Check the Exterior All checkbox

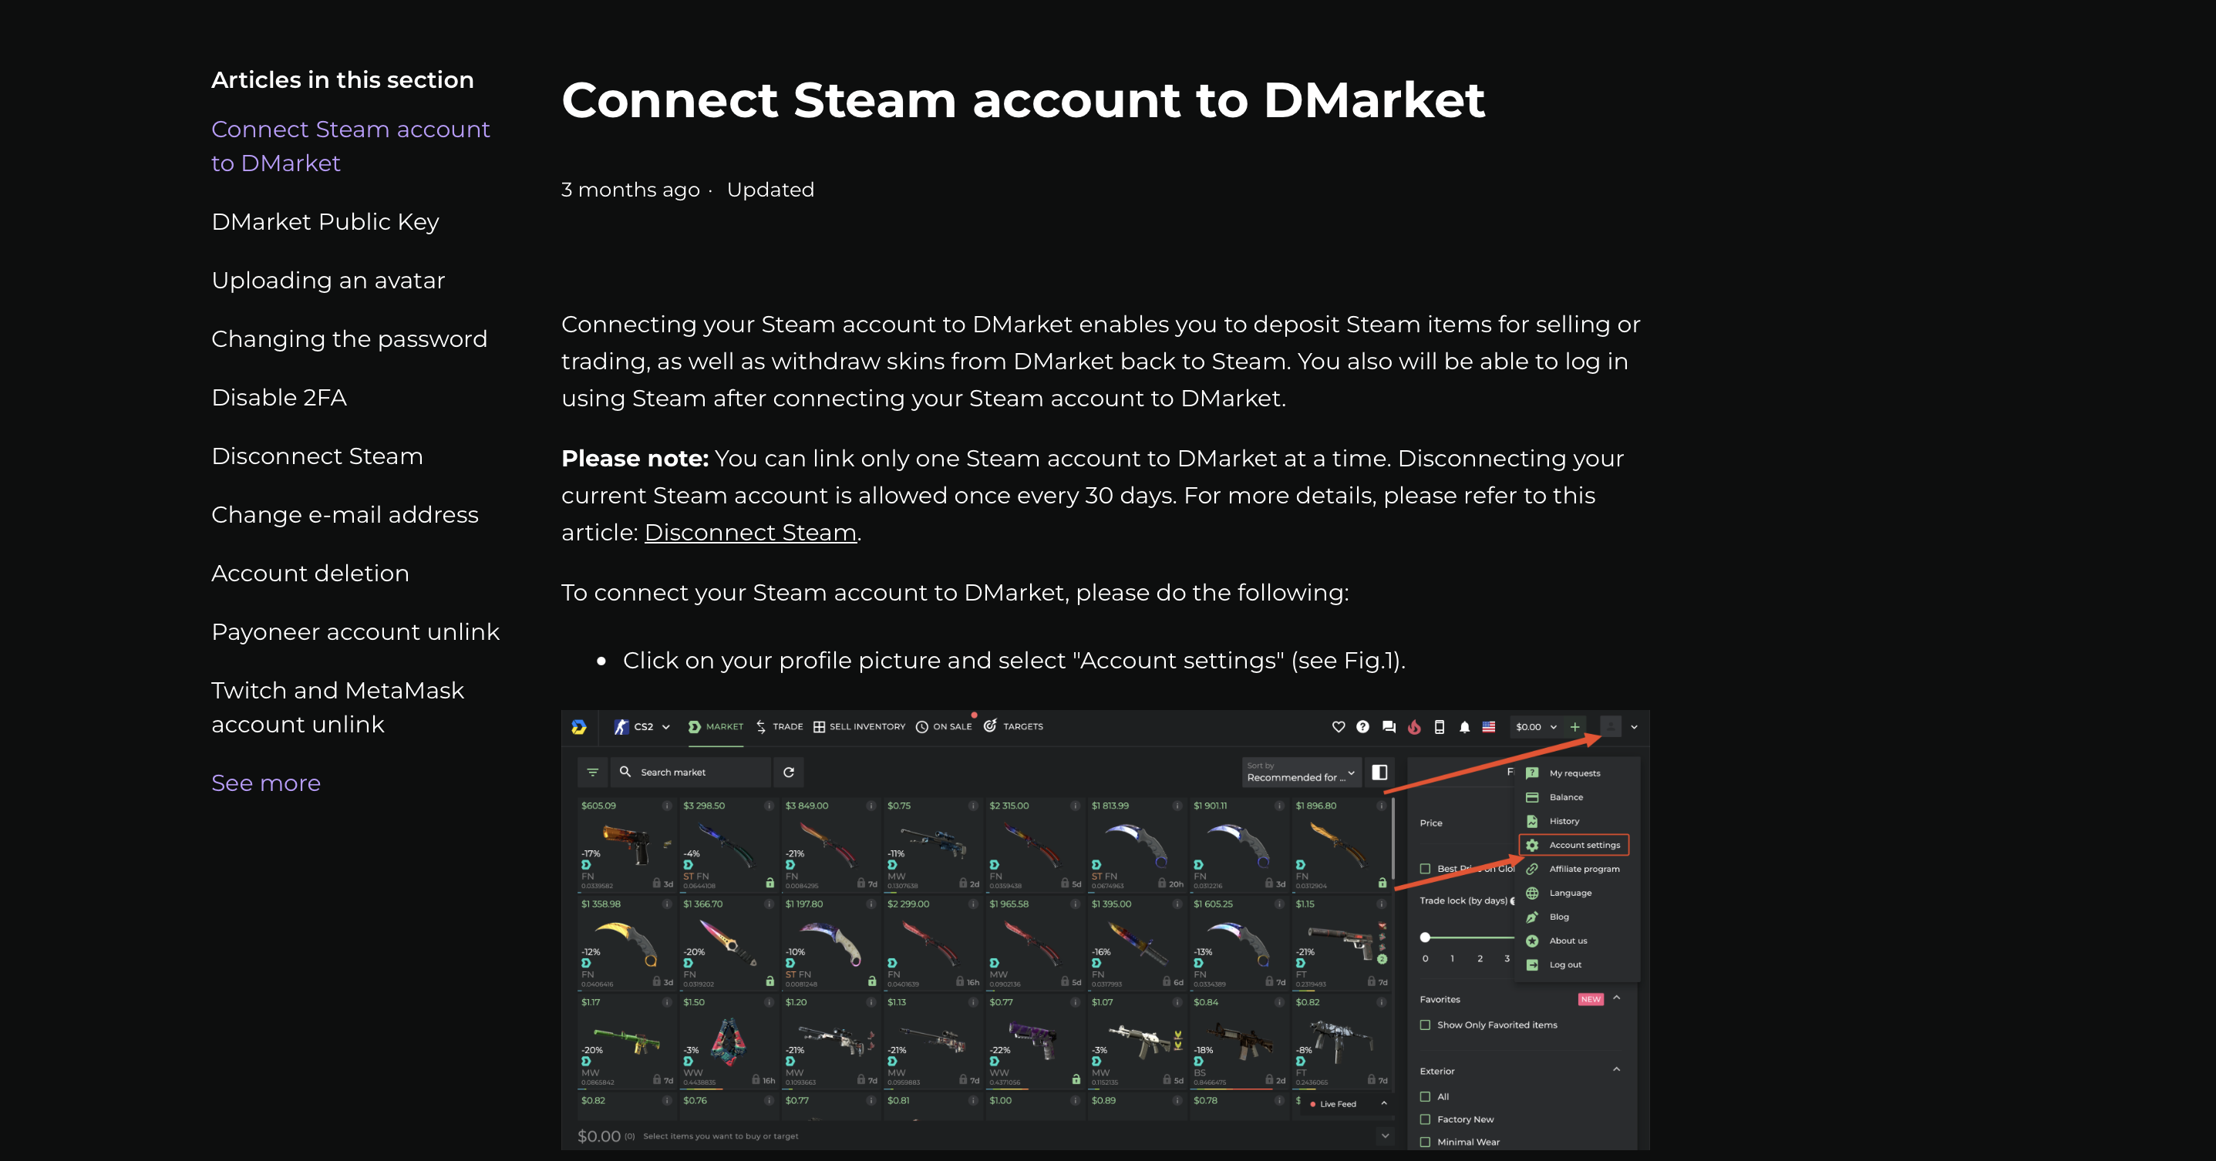point(1426,1096)
